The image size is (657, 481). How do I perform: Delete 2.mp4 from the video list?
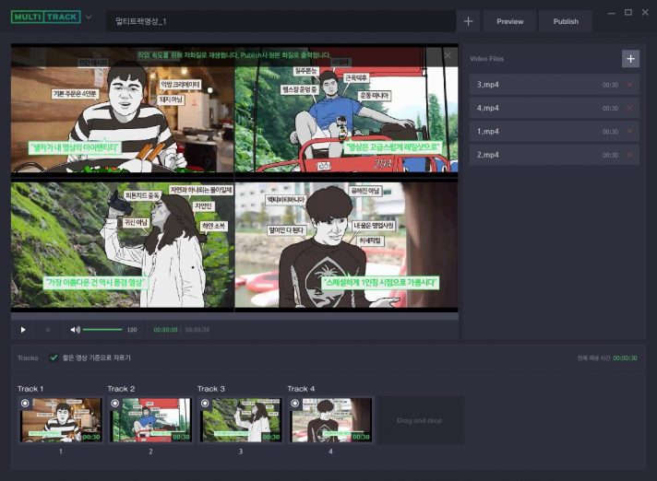pos(630,155)
